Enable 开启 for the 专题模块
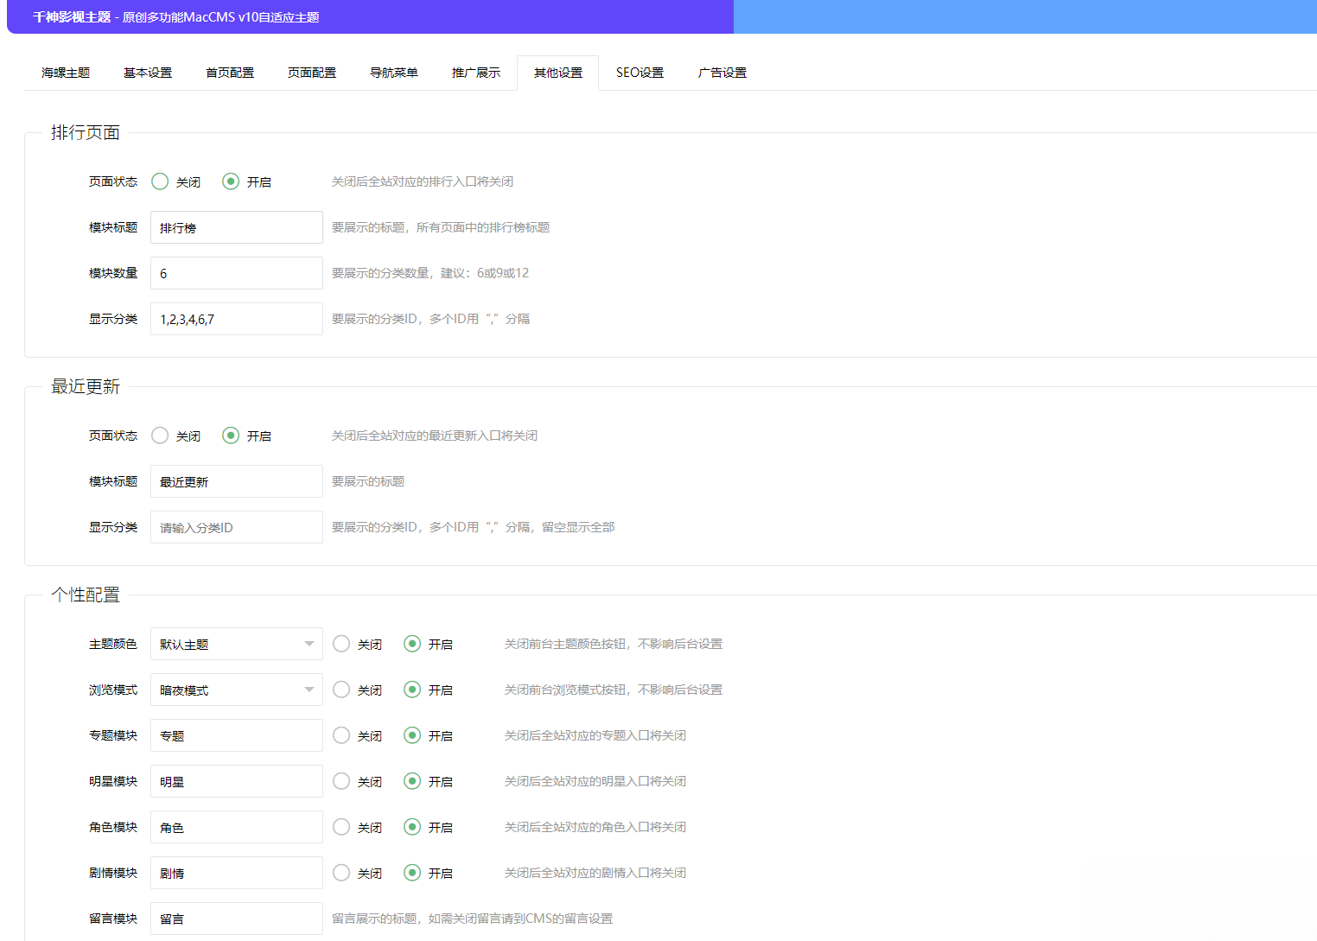This screenshot has width=1317, height=941. click(x=411, y=735)
